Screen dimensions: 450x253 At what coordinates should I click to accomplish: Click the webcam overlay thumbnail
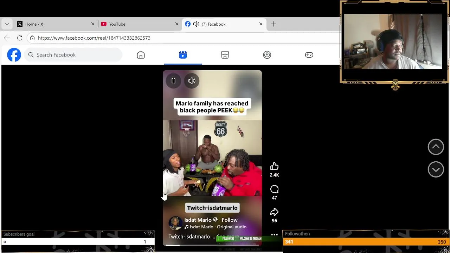pyautogui.click(x=393, y=41)
